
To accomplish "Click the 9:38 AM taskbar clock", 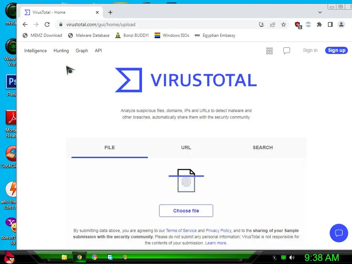I will tap(321, 257).
